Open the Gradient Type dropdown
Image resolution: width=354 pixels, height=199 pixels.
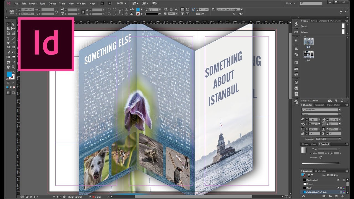329,149
